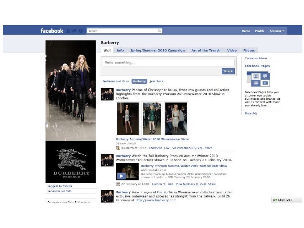The image size is (304, 228).
Task: Share the 27 February video post
Action: point(212,184)
